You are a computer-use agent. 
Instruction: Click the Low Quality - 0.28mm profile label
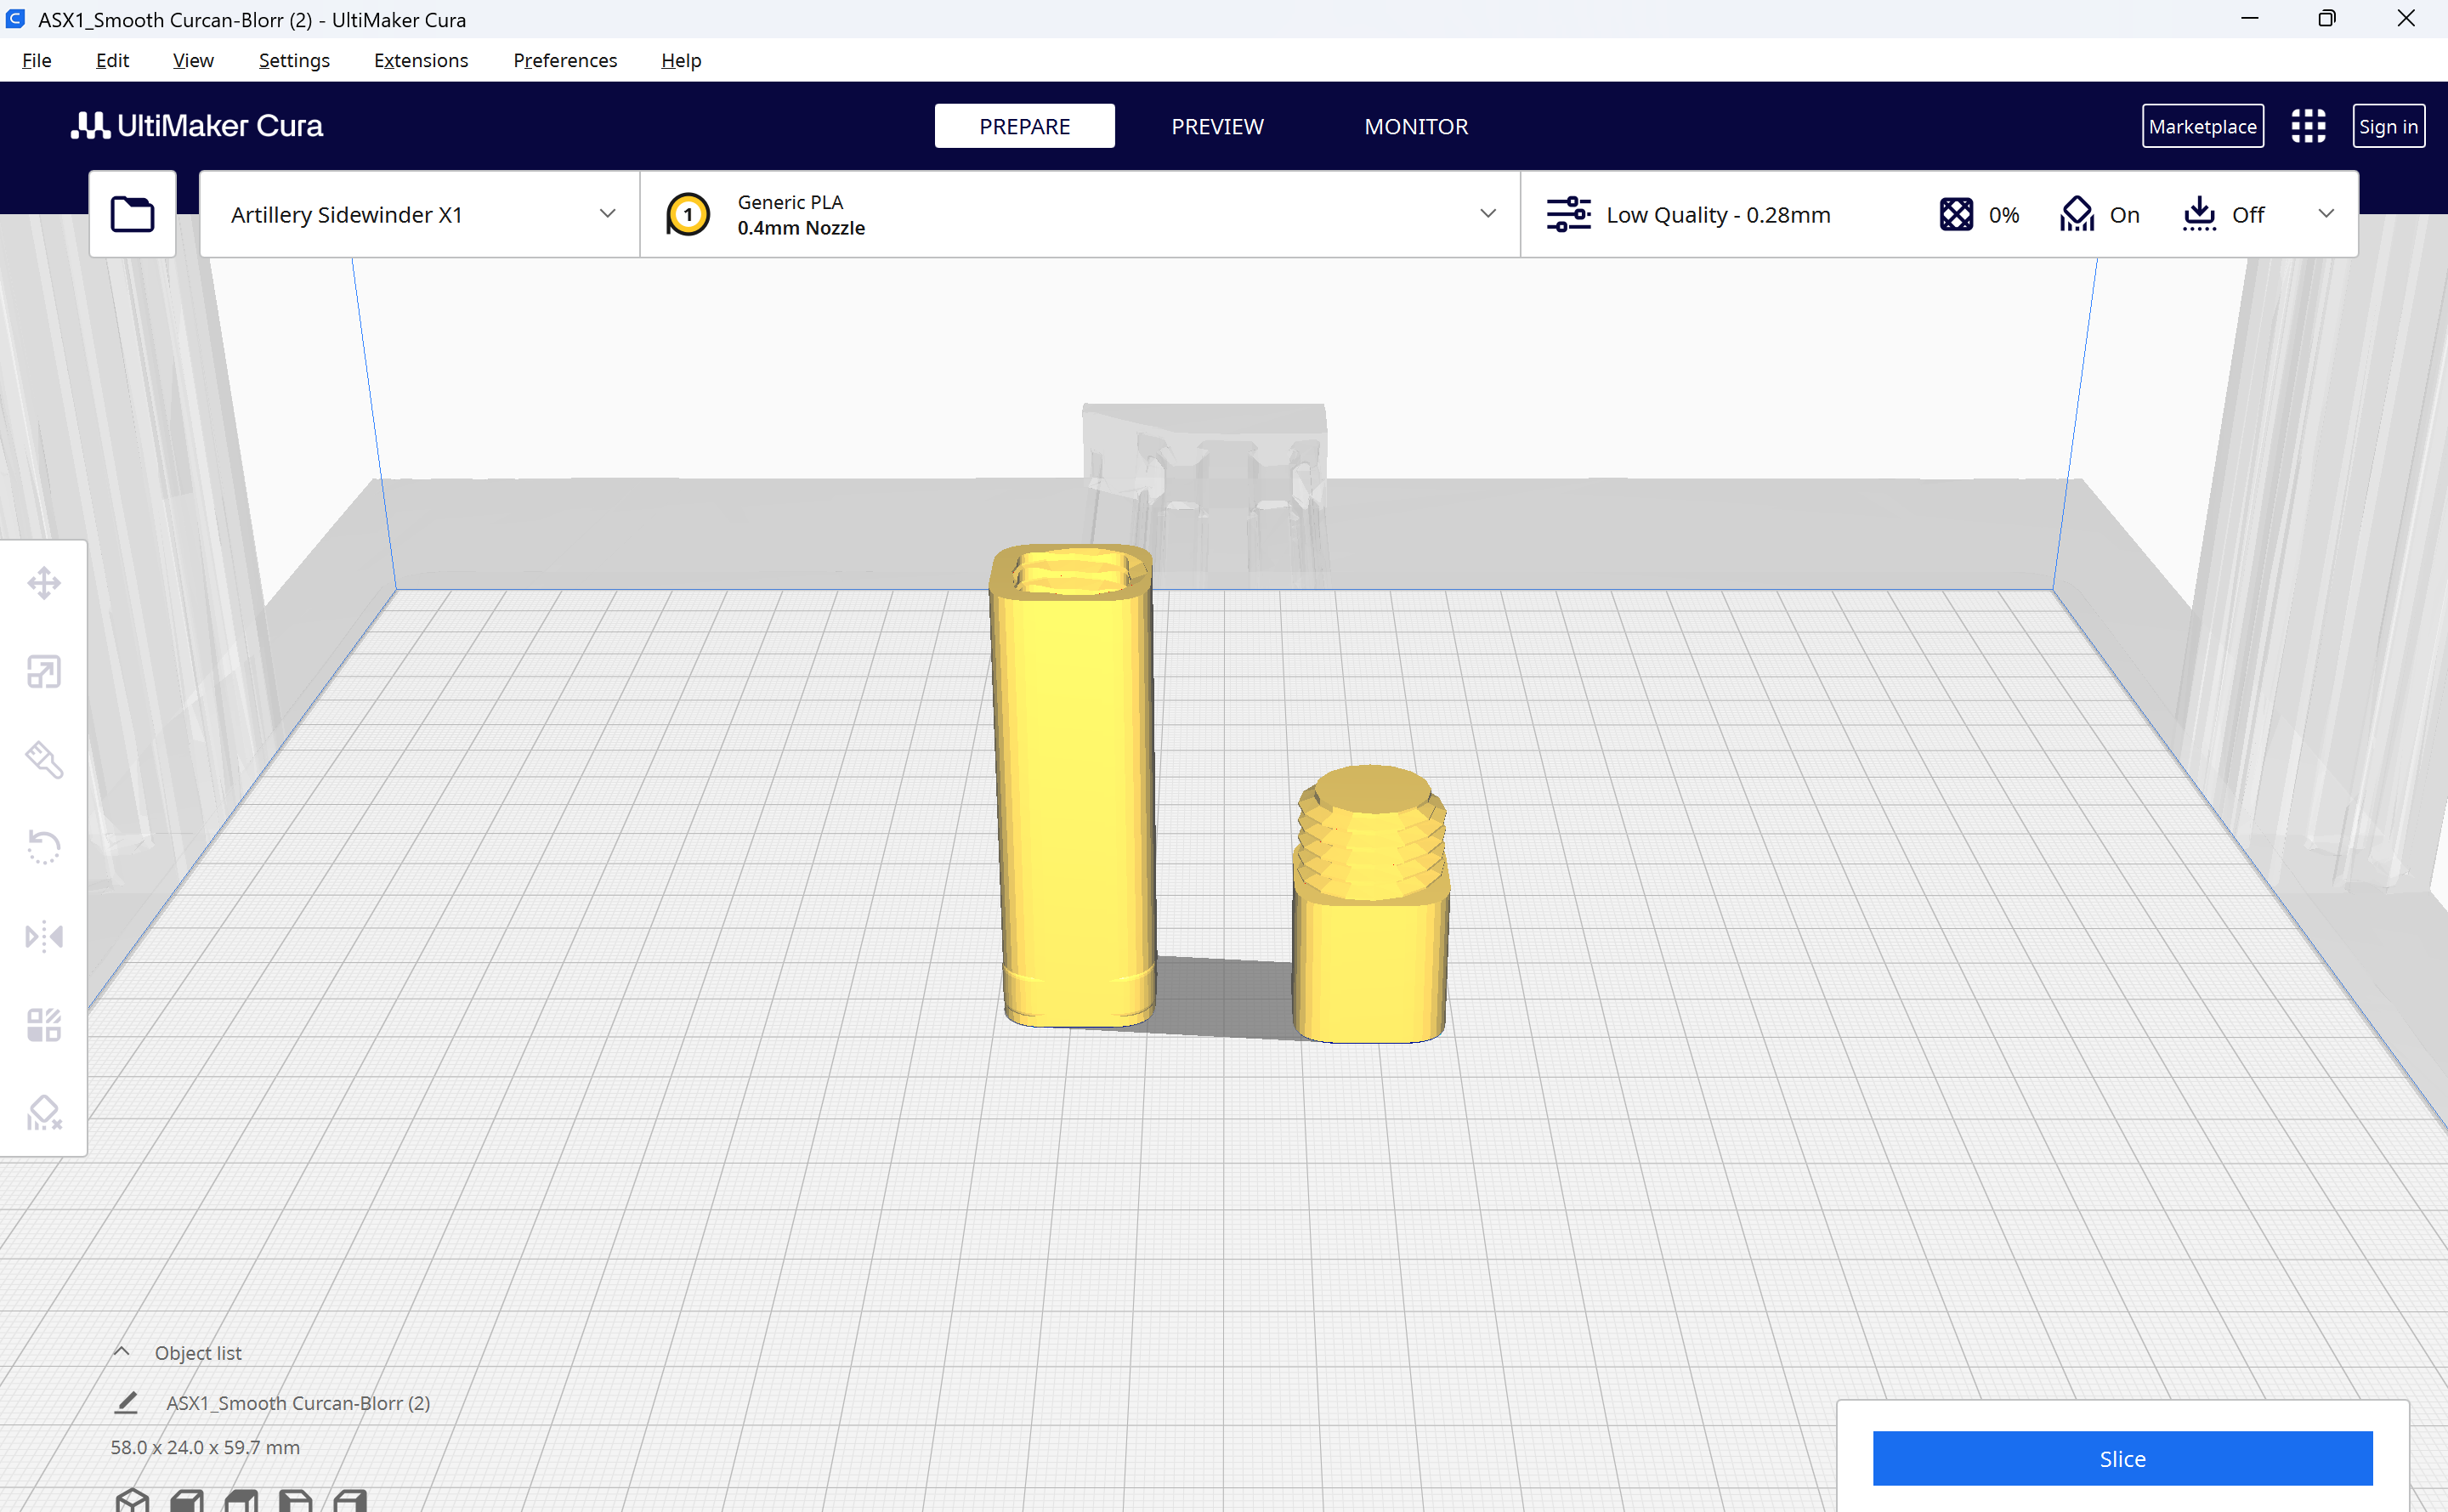1718,214
